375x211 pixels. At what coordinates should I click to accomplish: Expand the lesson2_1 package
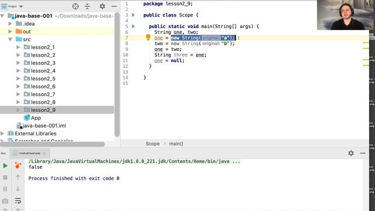tap(18, 47)
